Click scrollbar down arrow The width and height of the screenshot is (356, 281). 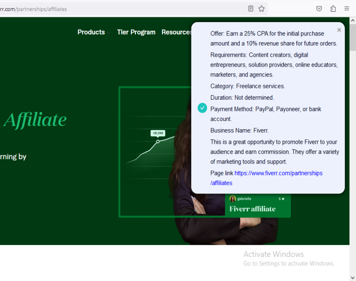[x=352, y=277]
